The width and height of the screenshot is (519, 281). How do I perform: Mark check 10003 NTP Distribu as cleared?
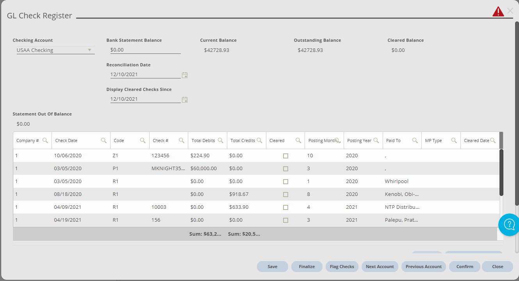click(x=285, y=207)
